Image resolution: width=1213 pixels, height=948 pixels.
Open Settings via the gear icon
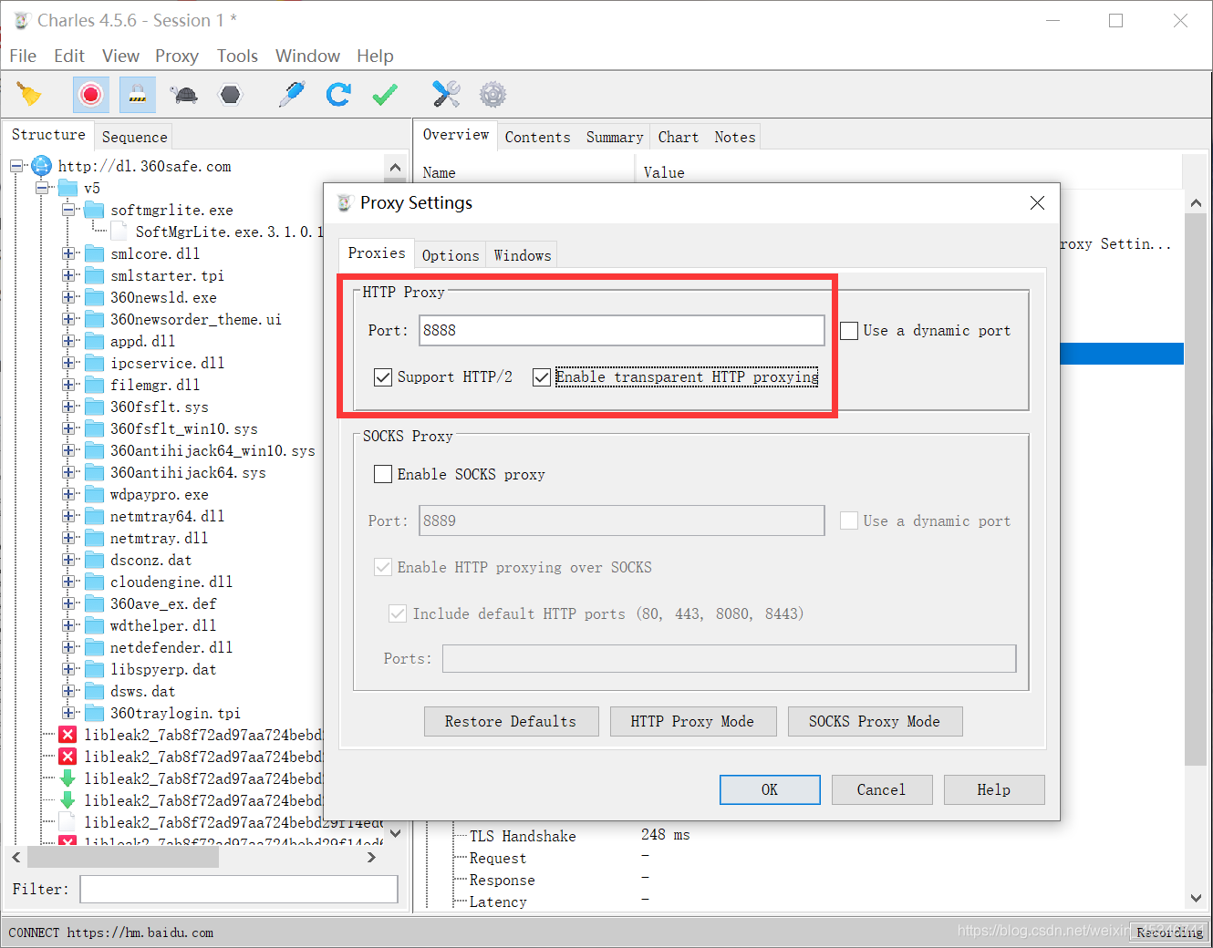492,94
